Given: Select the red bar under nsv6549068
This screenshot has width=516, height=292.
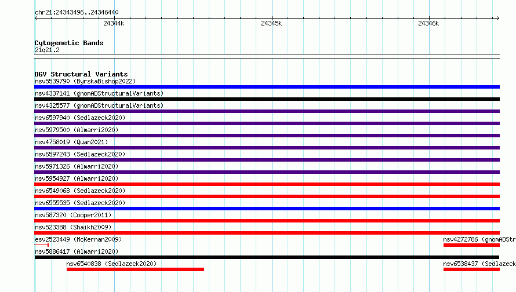Looking at the screenshot, I should [267, 196].
